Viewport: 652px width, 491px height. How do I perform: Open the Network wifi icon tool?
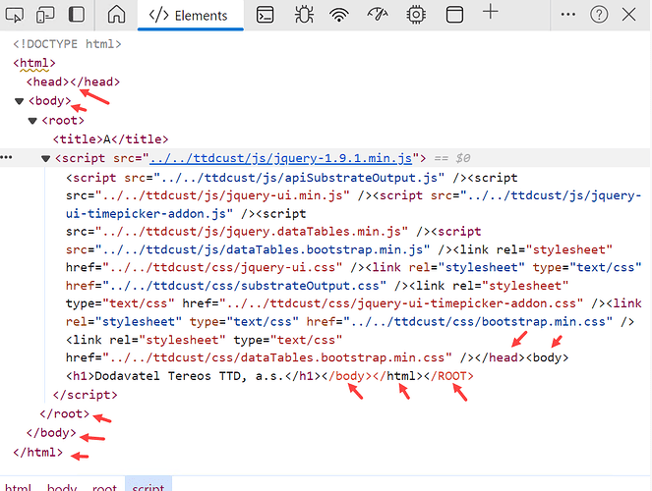tap(339, 15)
